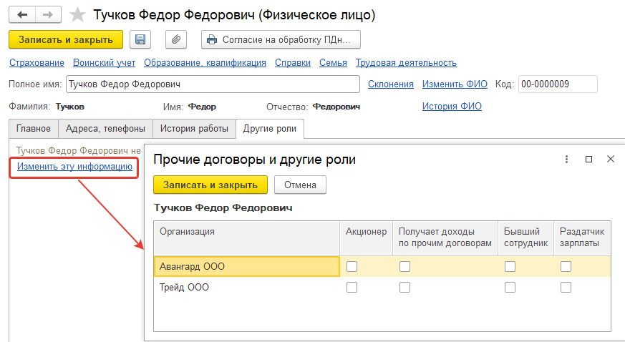Screen dimensions: 625x342
Task: Click the back navigation arrow
Action: (x=22, y=14)
